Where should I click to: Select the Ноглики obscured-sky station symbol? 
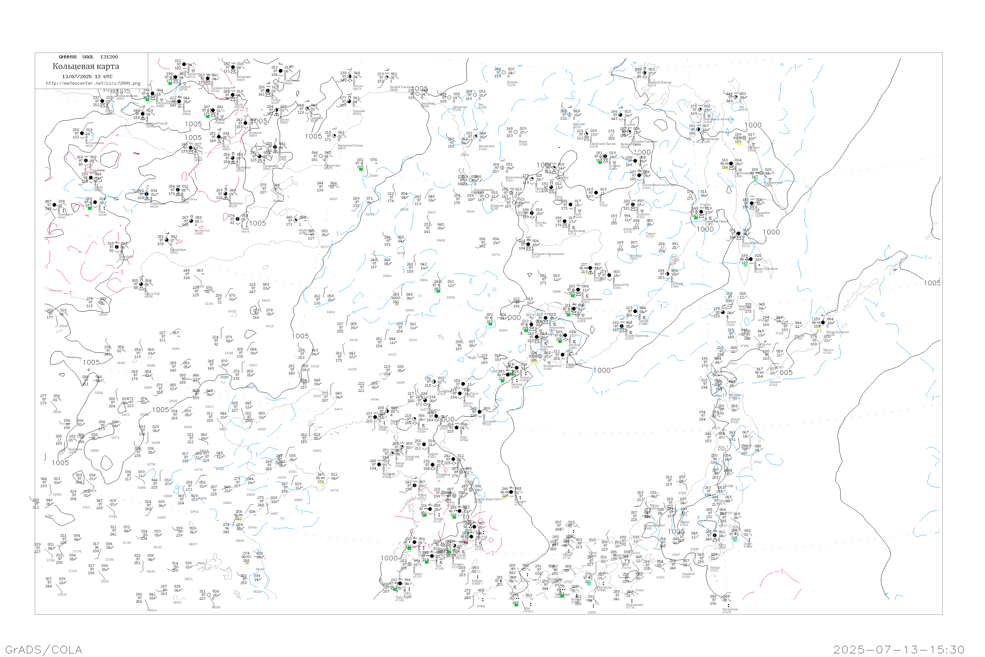pos(744,138)
